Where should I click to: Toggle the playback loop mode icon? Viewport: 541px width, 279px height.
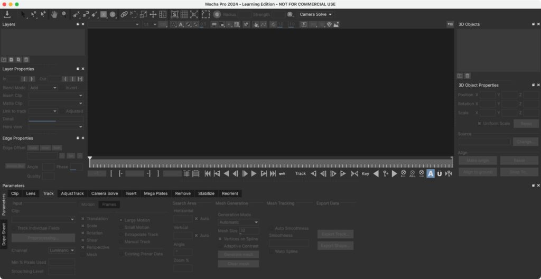point(282,174)
